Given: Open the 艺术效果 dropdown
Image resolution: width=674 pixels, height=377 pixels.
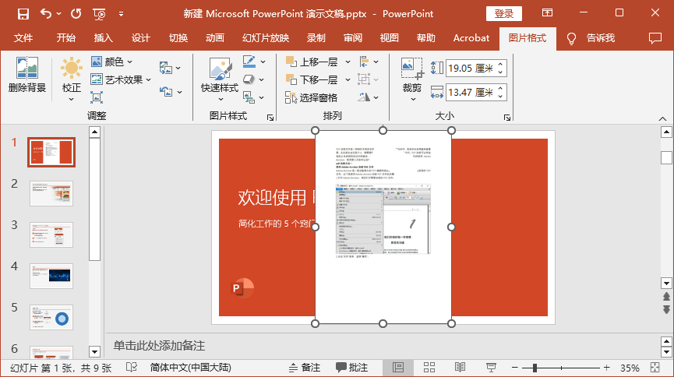Looking at the screenshot, I should 121,80.
